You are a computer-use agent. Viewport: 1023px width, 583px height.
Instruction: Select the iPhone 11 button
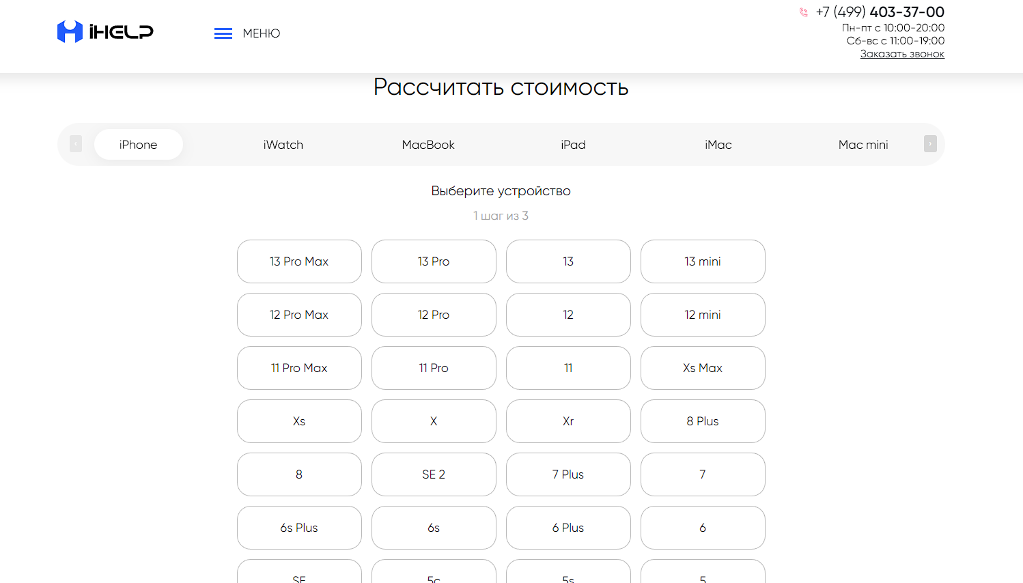[568, 368]
